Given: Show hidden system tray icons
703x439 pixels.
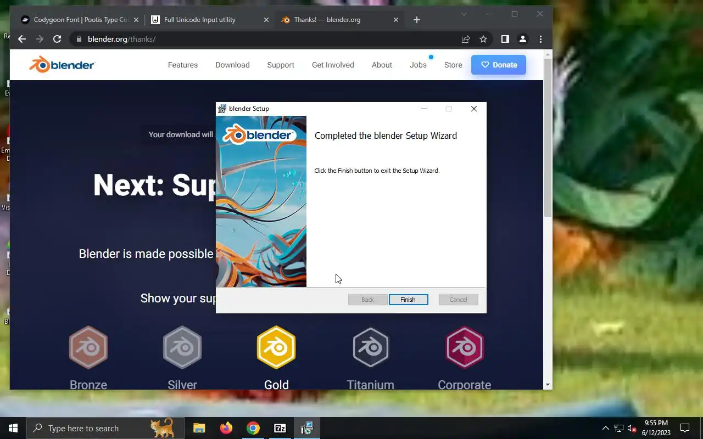Looking at the screenshot, I should pyautogui.click(x=606, y=428).
